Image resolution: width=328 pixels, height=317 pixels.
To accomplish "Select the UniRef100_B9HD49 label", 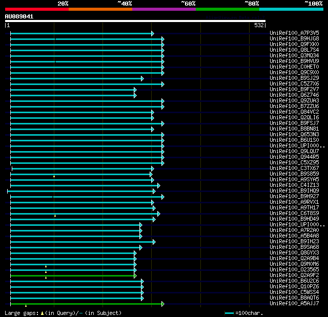I will pyautogui.click(x=294, y=219).
